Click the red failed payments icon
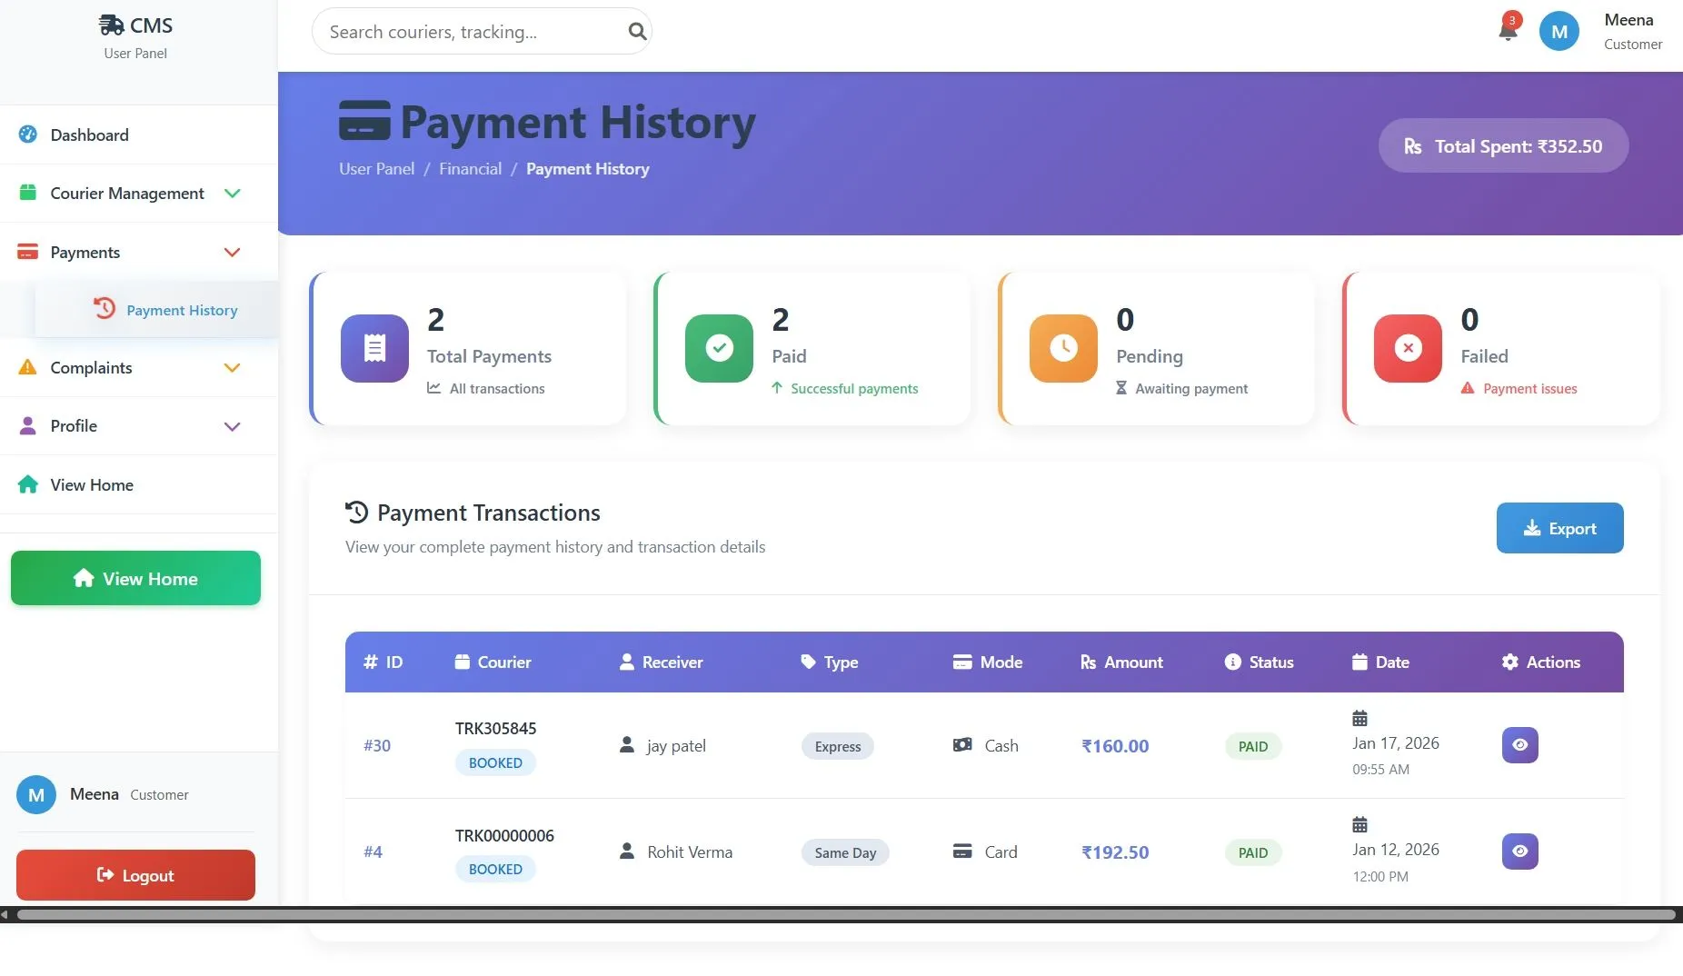 tap(1407, 348)
